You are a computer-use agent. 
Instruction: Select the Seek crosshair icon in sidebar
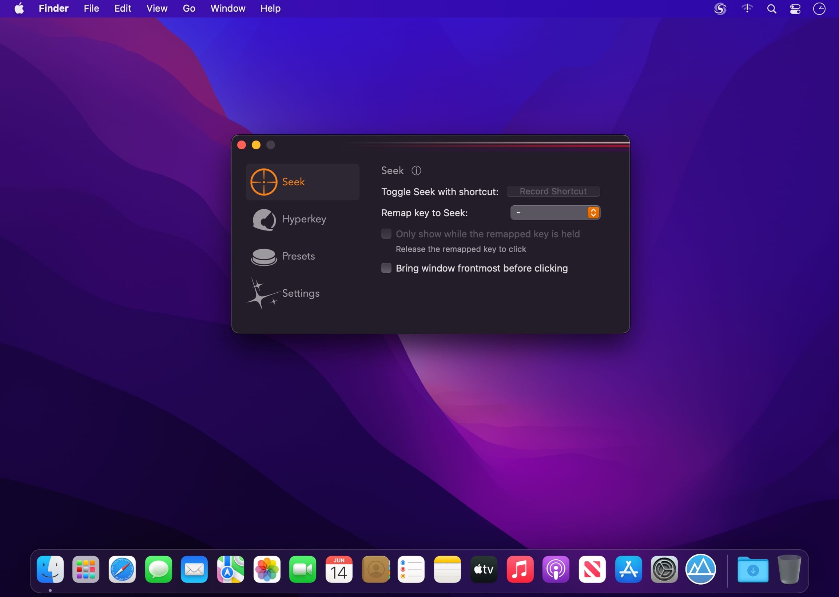[264, 182]
